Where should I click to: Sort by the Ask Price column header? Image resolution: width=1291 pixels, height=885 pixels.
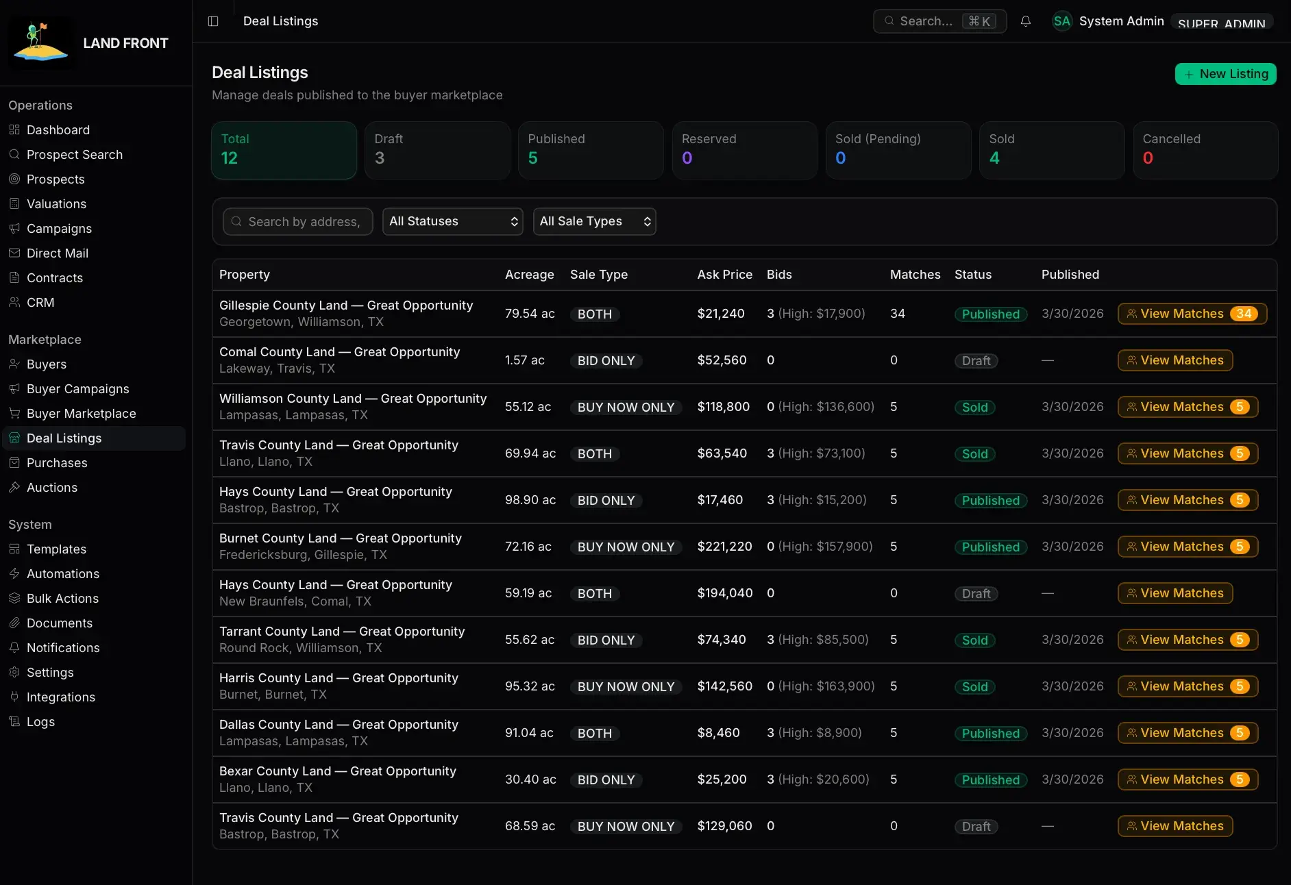pyautogui.click(x=725, y=275)
